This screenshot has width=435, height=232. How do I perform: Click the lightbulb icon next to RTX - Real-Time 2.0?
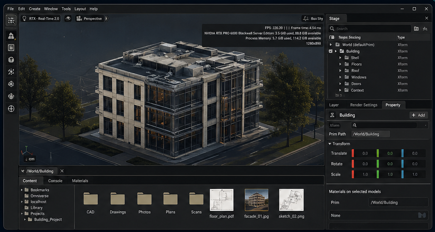coord(24,19)
